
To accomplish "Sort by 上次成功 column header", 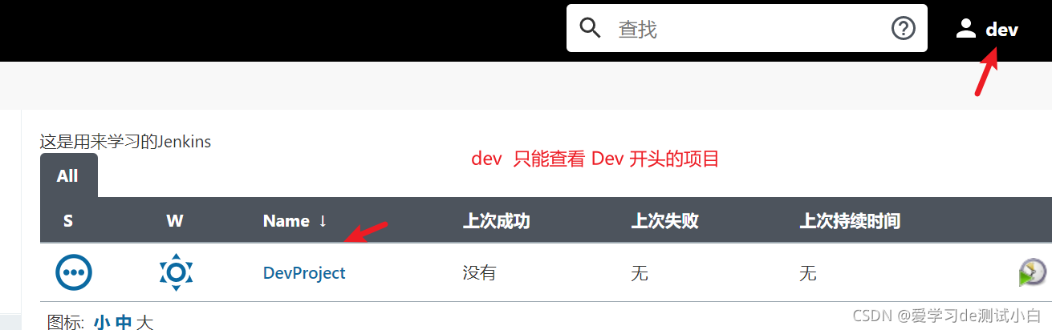I will (497, 221).
